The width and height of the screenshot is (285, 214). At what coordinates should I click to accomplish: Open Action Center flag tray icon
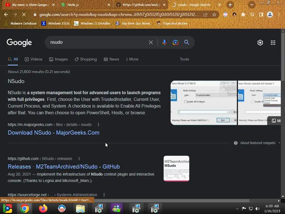tap(244, 209)
